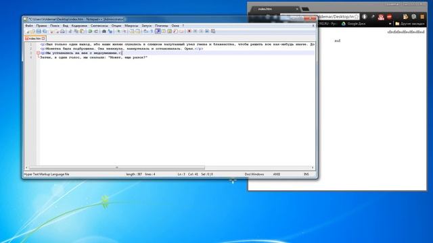Click the INS status bar indicator
The height and width of the screenshot is (243, 433).
306,174
